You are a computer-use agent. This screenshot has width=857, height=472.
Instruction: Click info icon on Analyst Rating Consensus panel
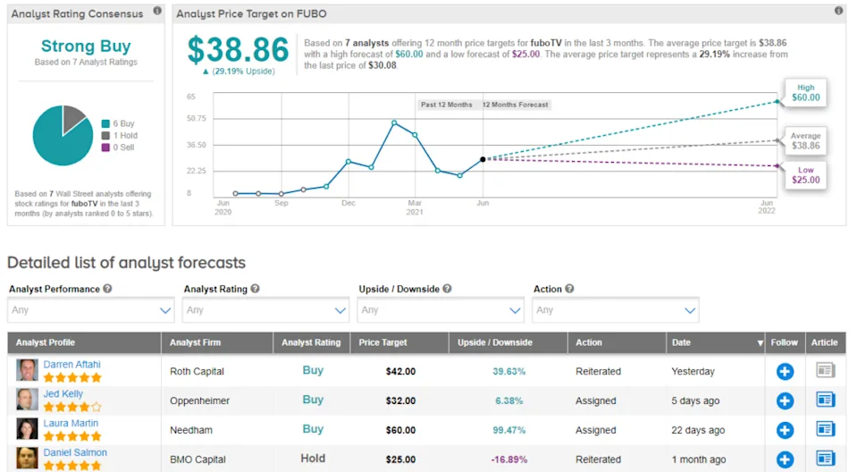(x=157, y=11)
